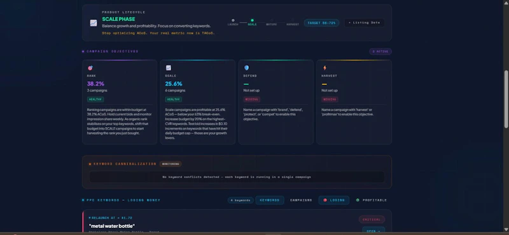Click the Keyword Cannibalization heading
509x235 pixels.
pos(125,164)
